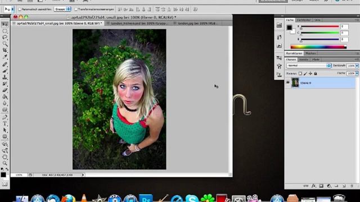
Task: Select the Crop tool
Action: (5, 50)
